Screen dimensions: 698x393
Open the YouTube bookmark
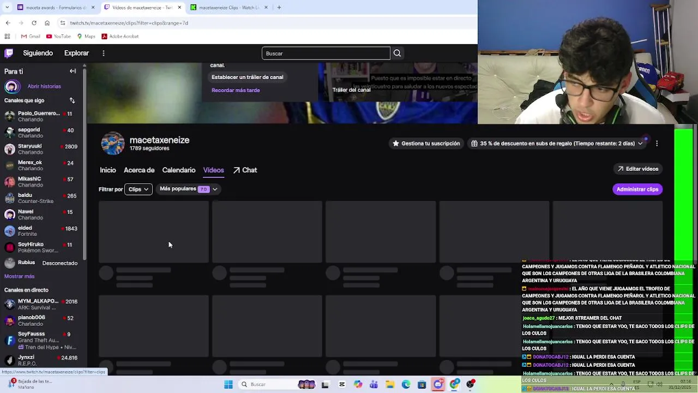[x=58, y=37]
